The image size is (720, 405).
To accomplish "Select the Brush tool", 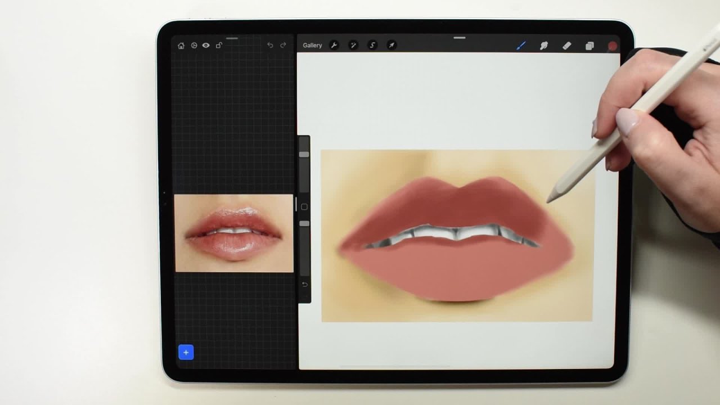I will click(x=521, y=46).
